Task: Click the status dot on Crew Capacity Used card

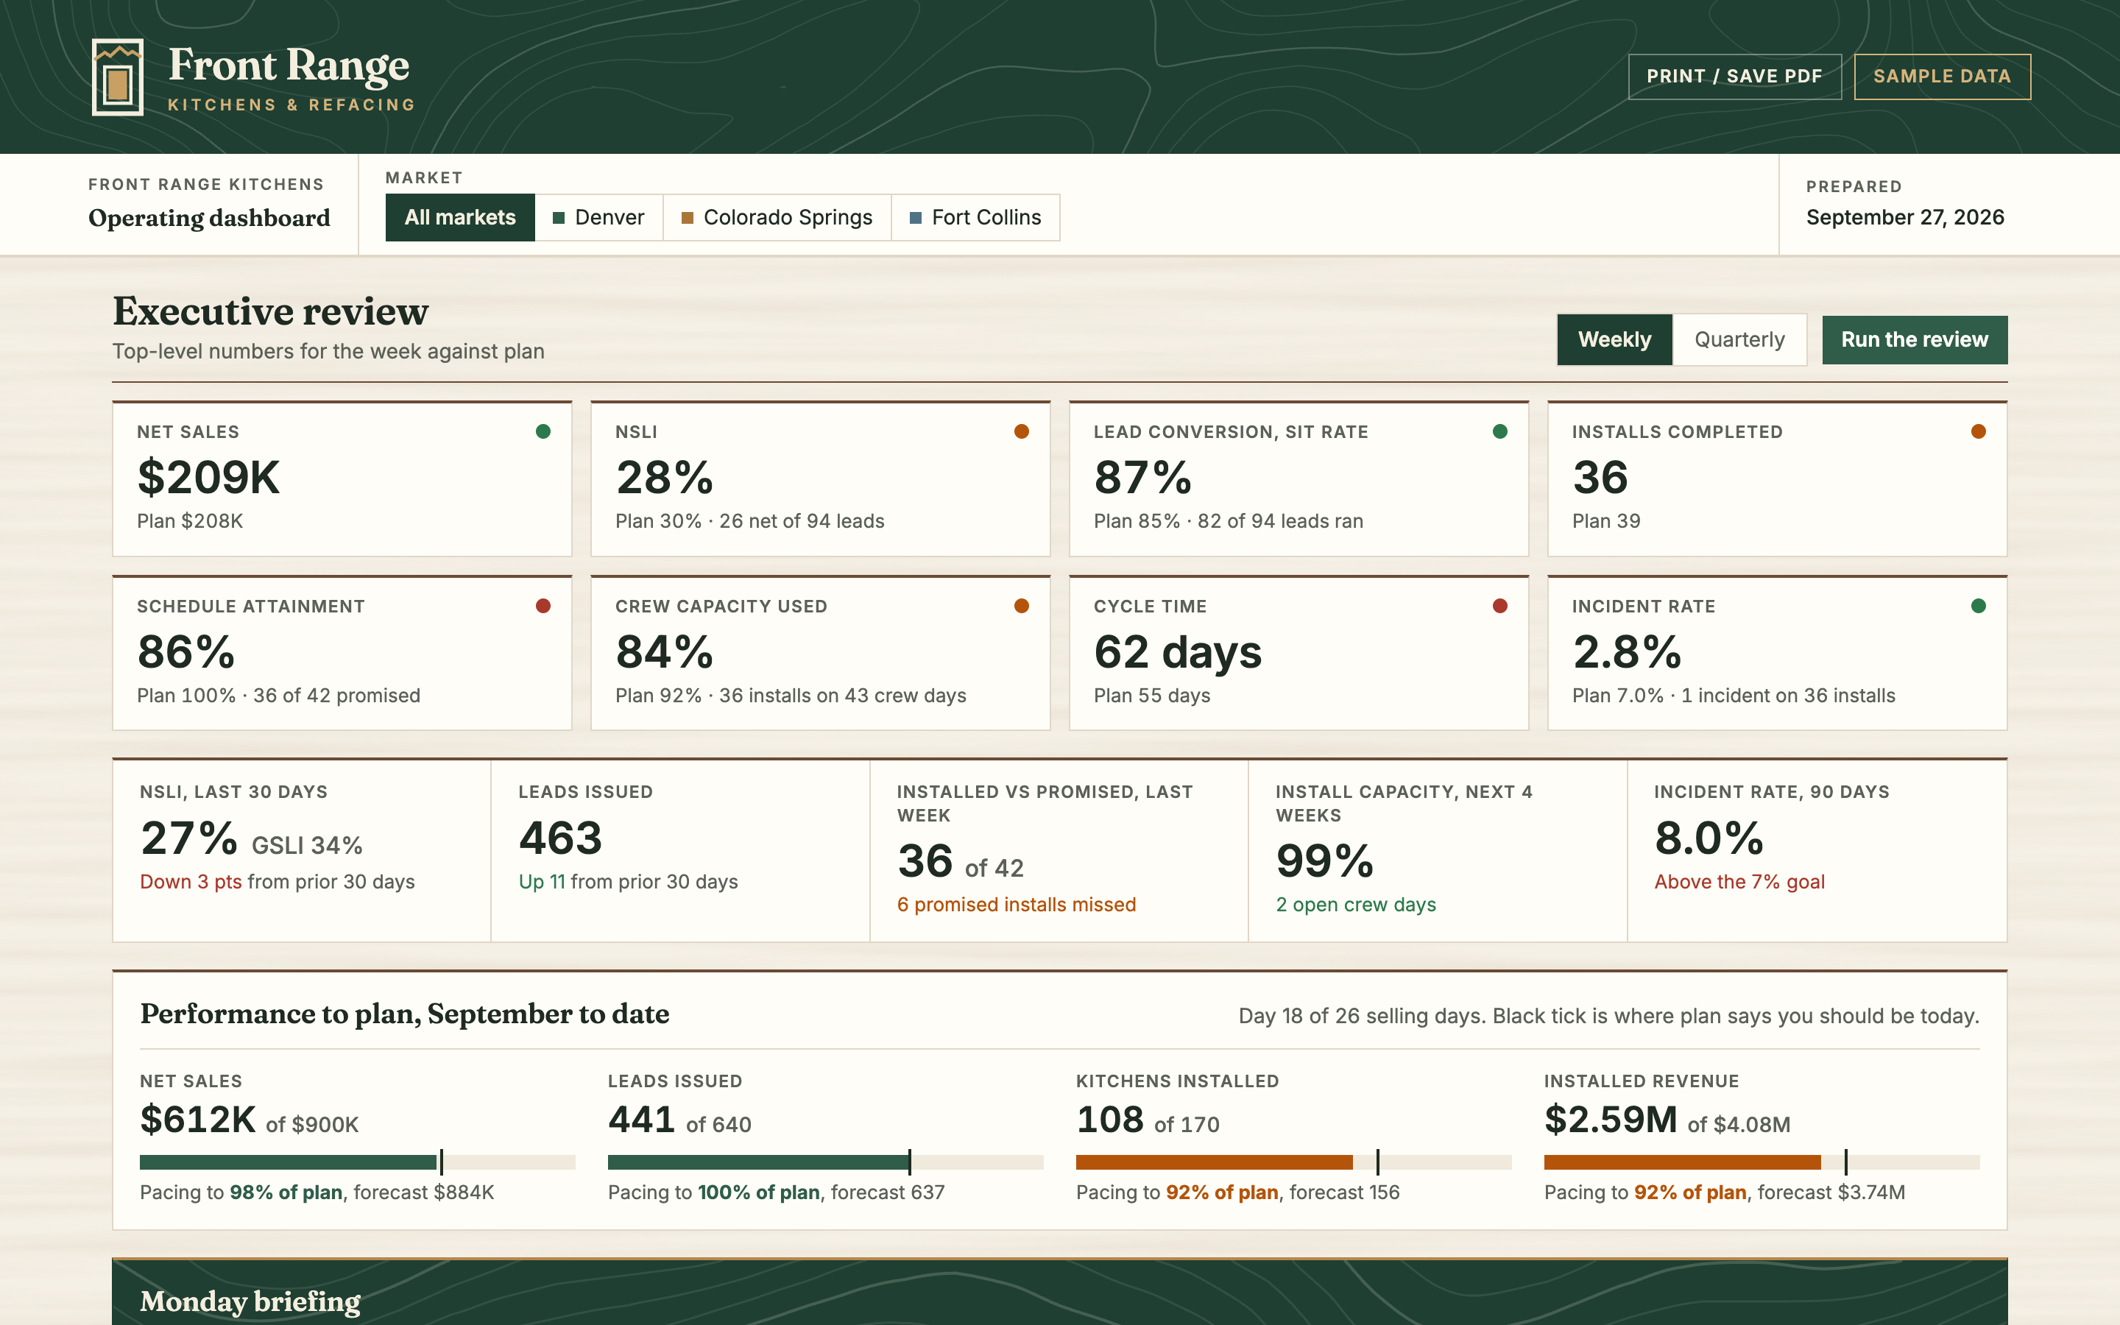Action: pyautogui.click(x=1022, y=606)
